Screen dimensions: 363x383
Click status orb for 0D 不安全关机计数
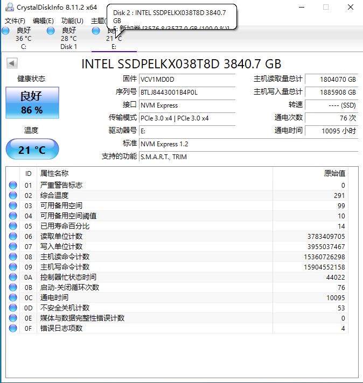click(x=13, y=308)
